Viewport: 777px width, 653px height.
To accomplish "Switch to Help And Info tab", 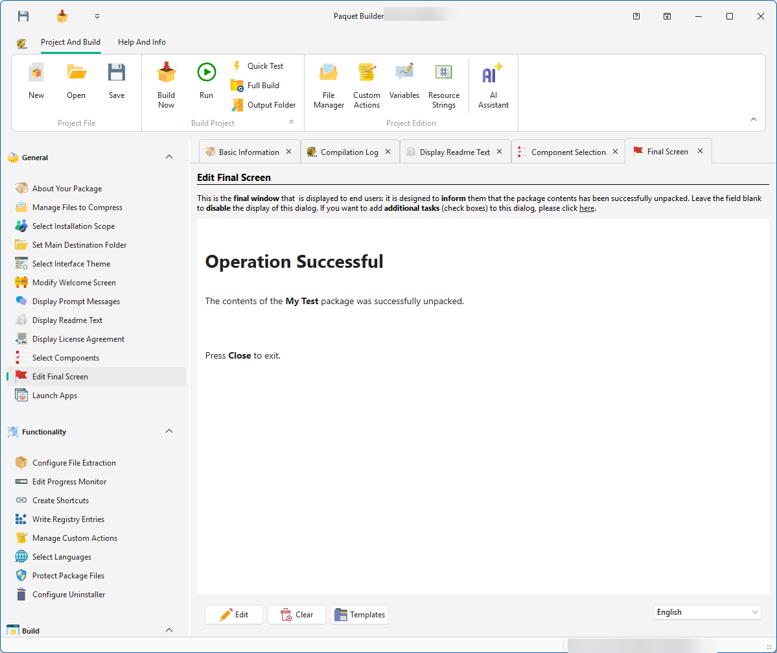I will pos(142,42).
